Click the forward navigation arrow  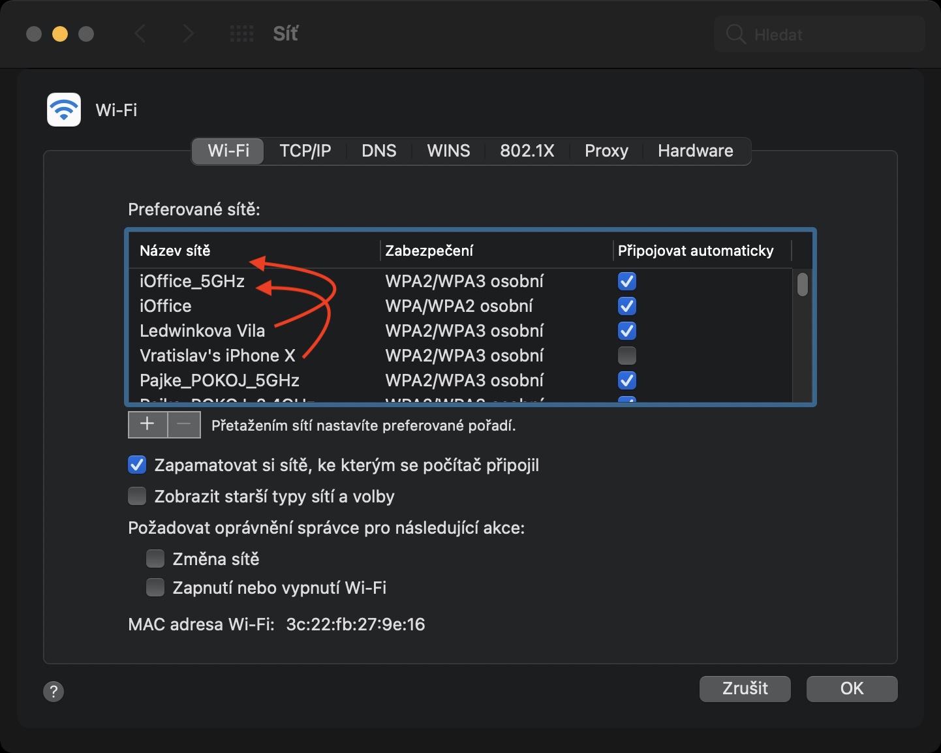(x=189, y=34)
